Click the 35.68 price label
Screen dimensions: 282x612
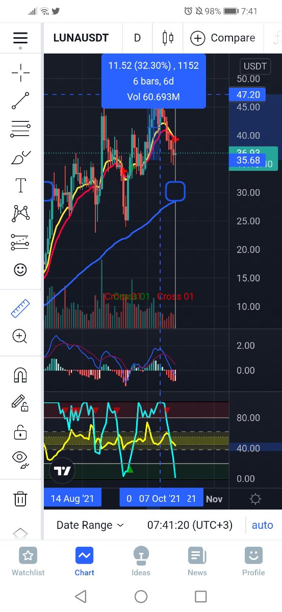(x=249, y=161)
